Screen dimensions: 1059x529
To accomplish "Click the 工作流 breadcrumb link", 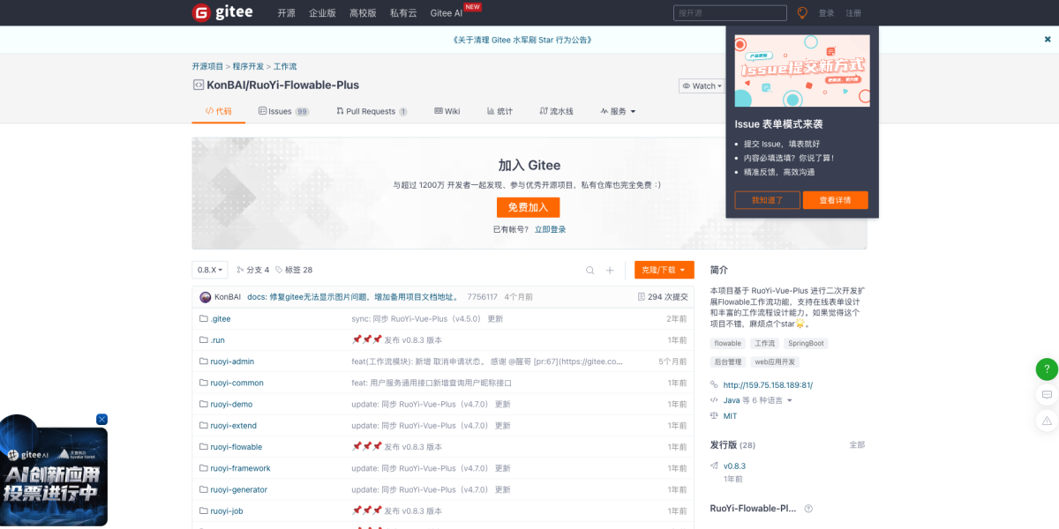I will (x=285, y=66).
